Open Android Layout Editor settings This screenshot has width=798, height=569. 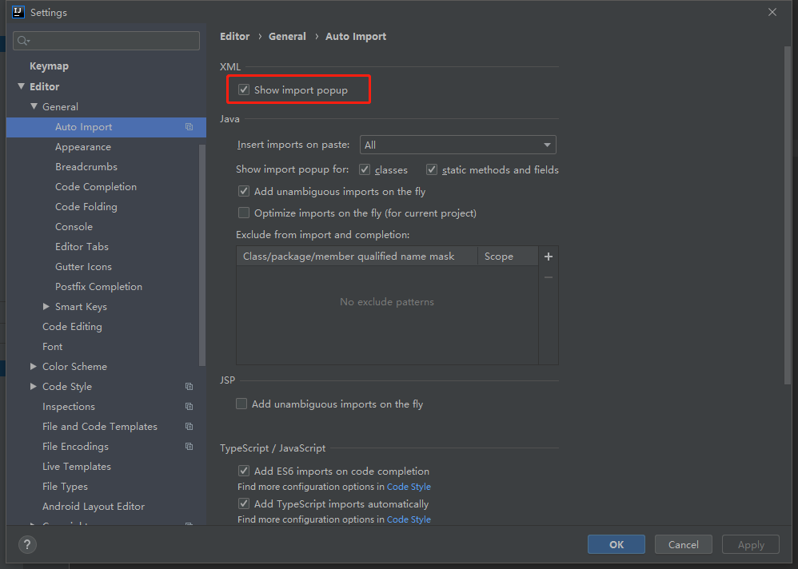pyautogui.click(x=94, y=507)
